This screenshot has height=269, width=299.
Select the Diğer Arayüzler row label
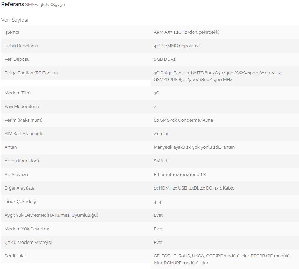pos(20,188)
